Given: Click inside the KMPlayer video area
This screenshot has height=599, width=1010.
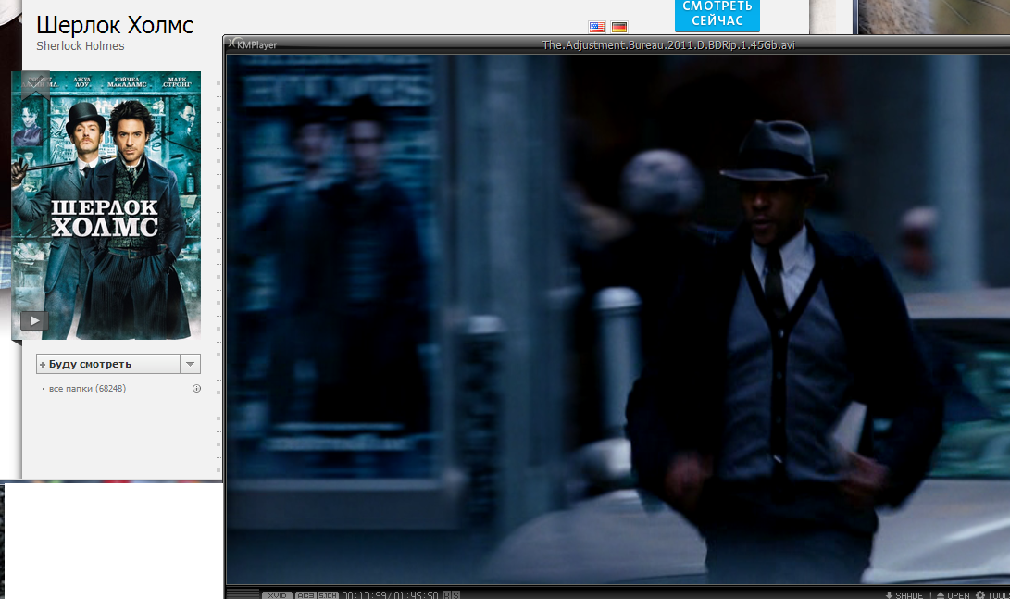Looking at the screenshot, I should click(x=618, y=319).
